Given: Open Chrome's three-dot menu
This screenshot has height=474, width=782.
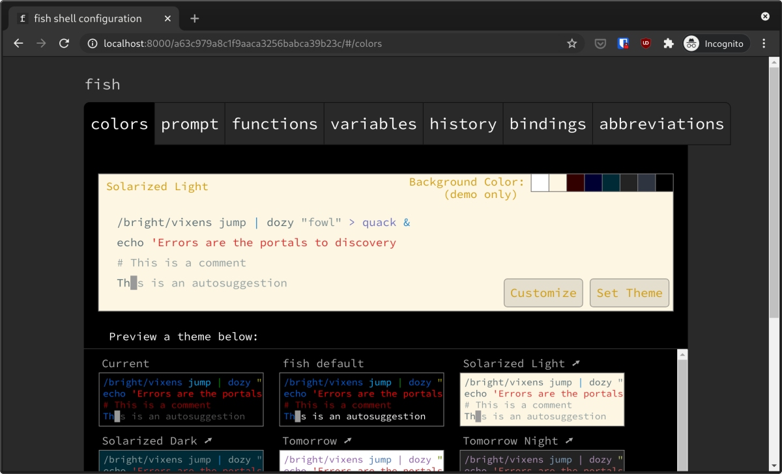Looking at the screenshot, I should coord(764,44).
